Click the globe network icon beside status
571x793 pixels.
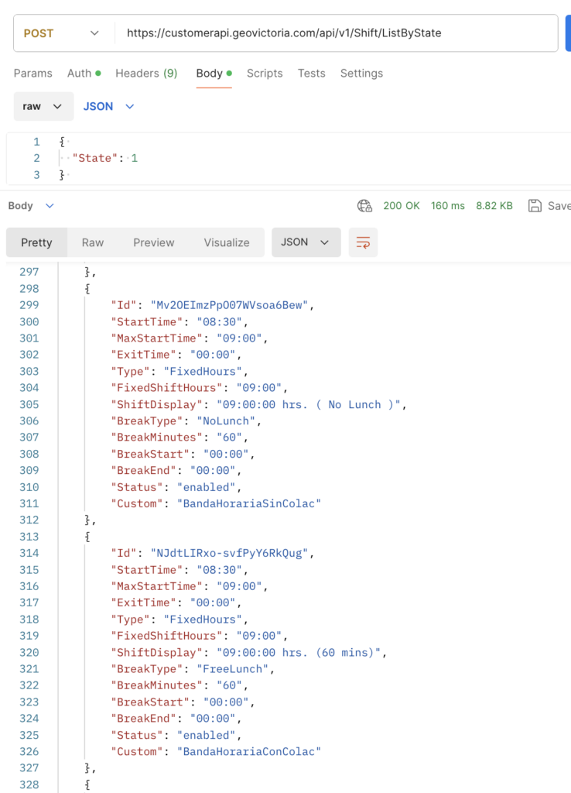pos(364,206)
